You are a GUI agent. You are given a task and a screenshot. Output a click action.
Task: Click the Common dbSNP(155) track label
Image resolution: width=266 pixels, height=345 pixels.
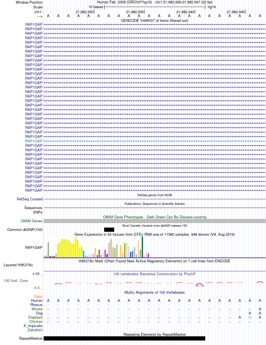25,230
